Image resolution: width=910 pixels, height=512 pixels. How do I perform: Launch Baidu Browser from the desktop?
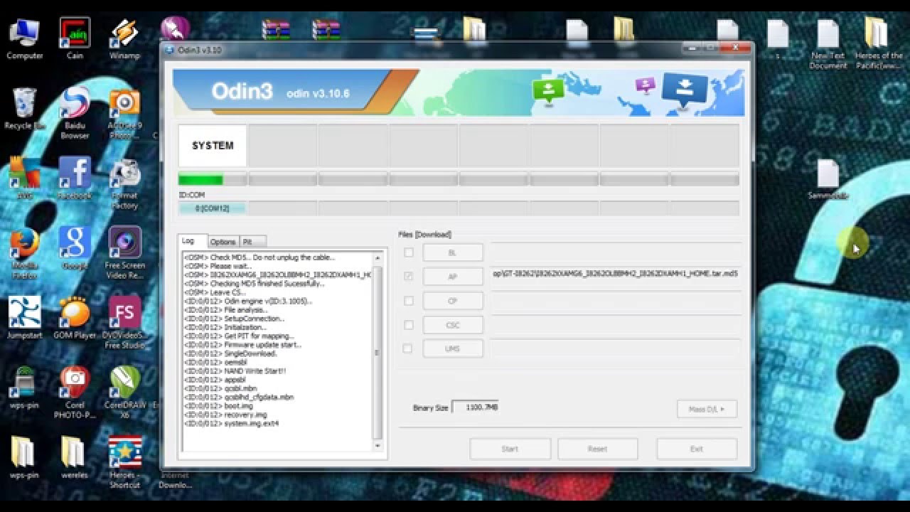point(75,112)
